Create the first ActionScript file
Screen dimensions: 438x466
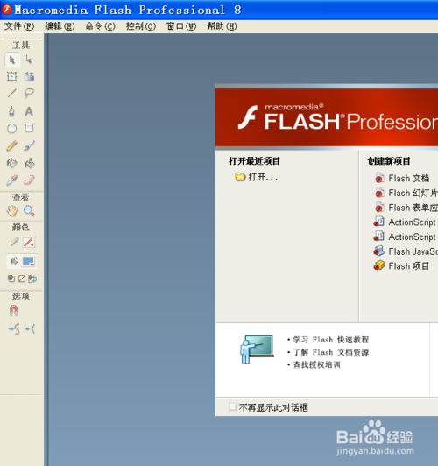(x=406, y=222)
